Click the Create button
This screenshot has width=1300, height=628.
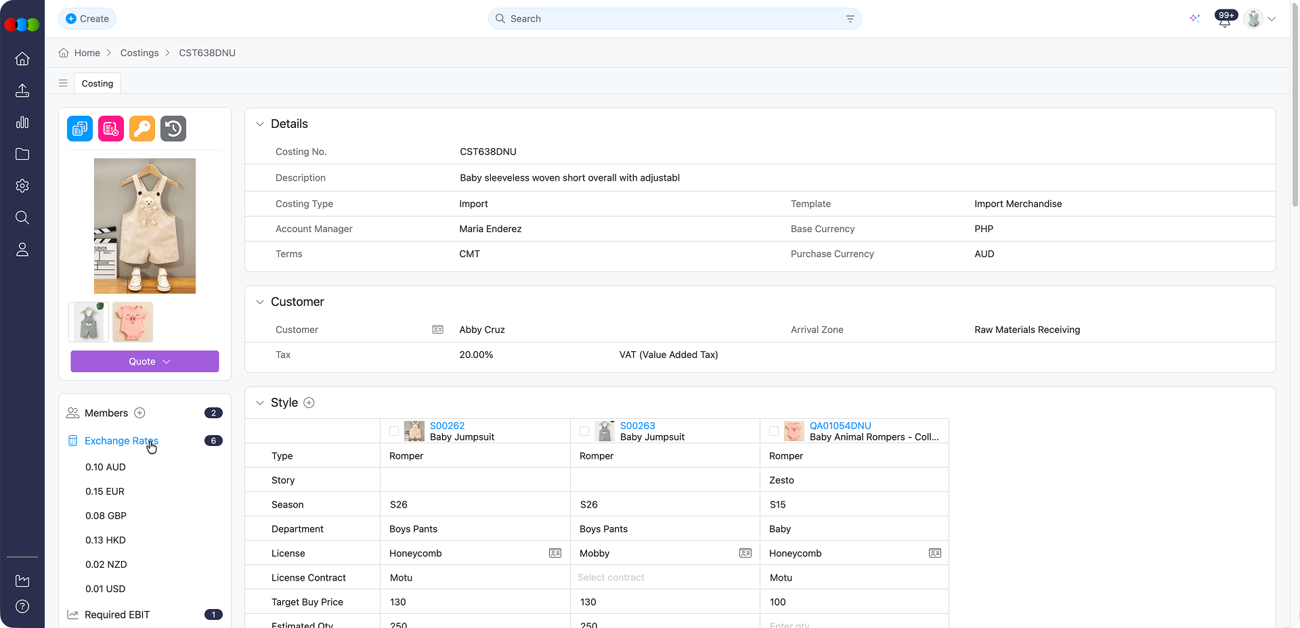tap(87, 18)
